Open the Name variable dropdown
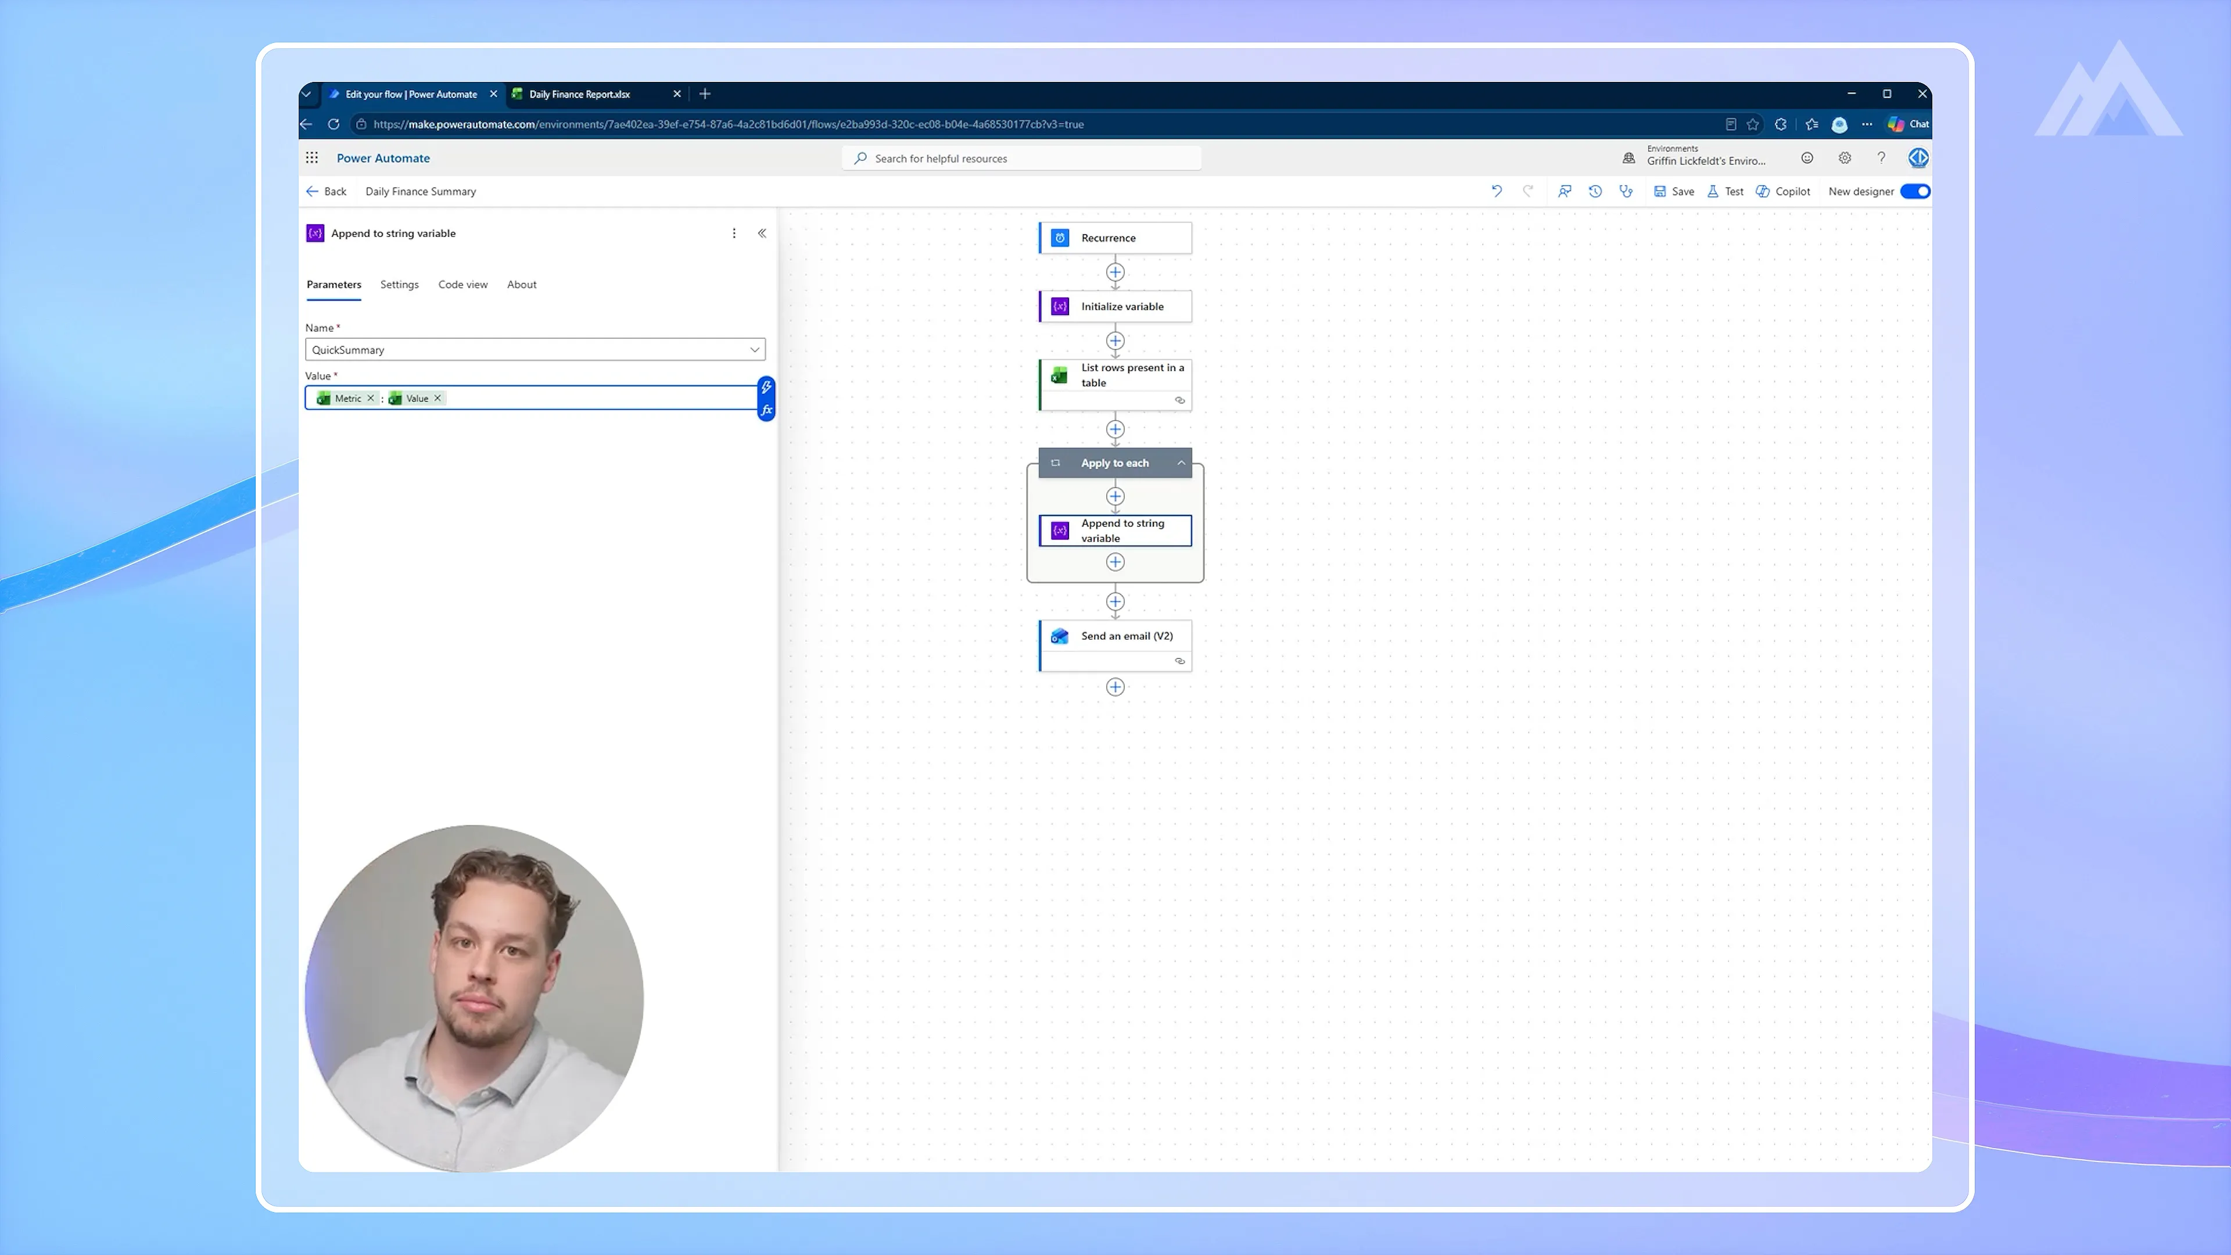The image size is (2231, 1255). click(535, 350)
